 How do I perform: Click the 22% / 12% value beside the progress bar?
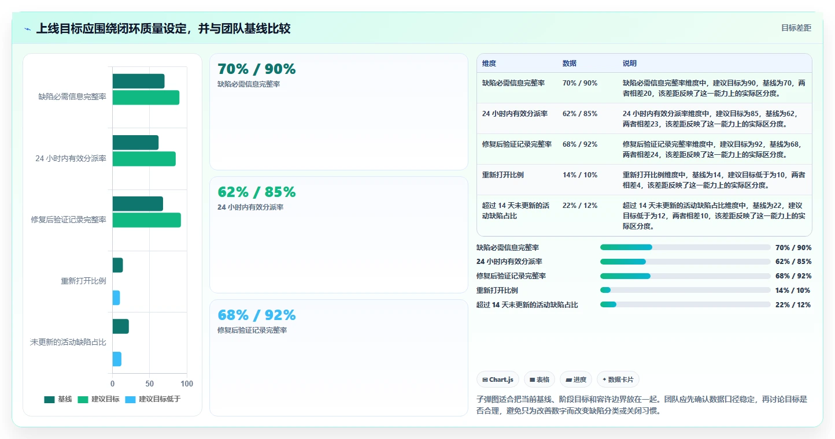coord(793,305)
